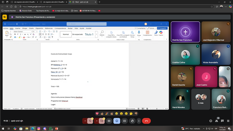Expand the Word styles gallery arrow

pyautogui.click(x=96, y=34)
